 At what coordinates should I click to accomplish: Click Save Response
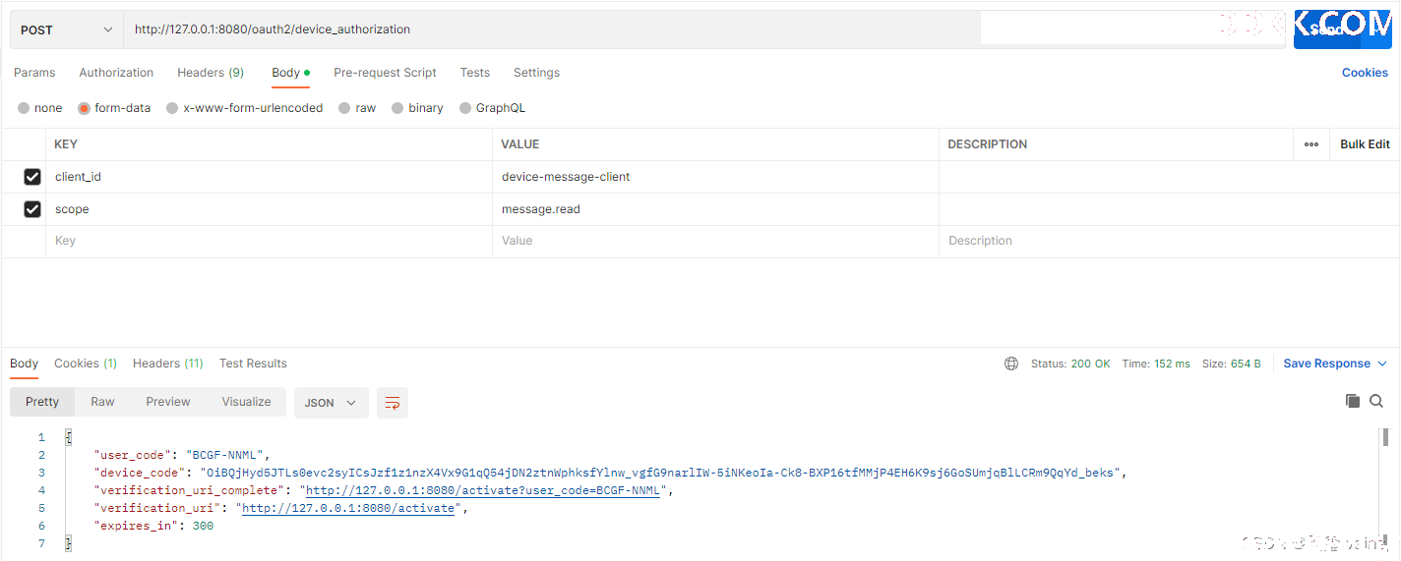pos(1326,364)
